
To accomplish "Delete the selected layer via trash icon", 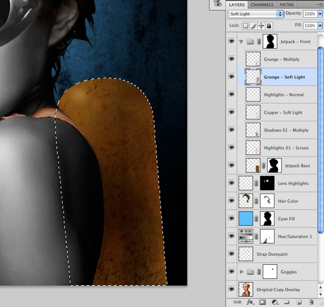I will [312, 302].
